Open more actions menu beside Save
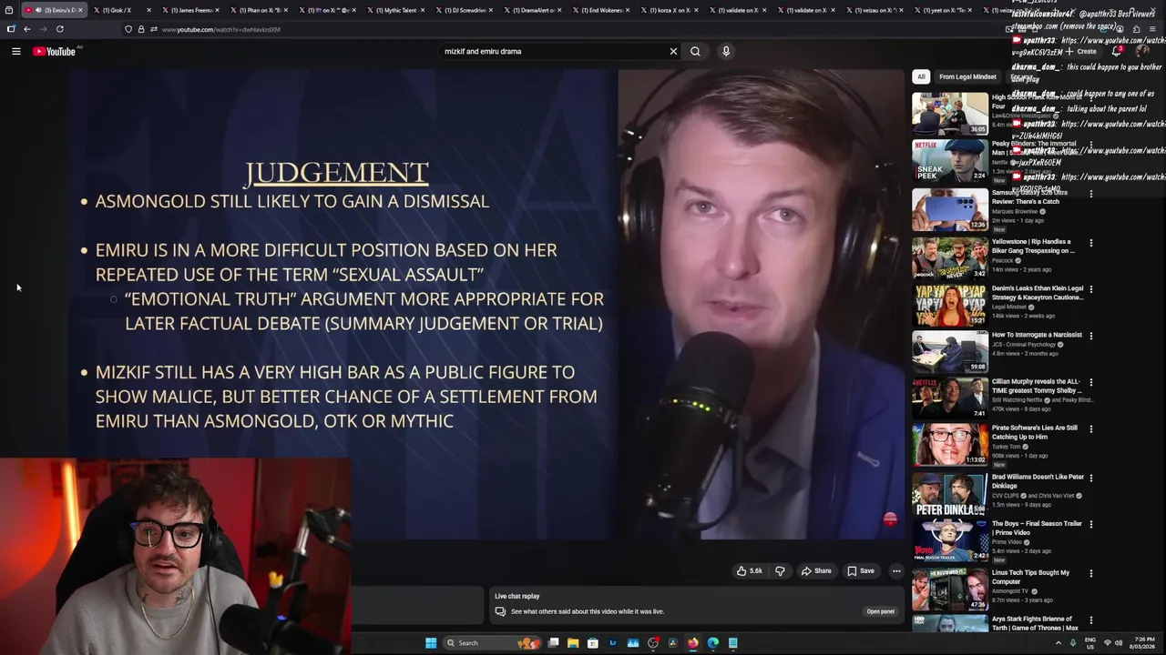1166x655 pixels. click(x=896, y=571)
